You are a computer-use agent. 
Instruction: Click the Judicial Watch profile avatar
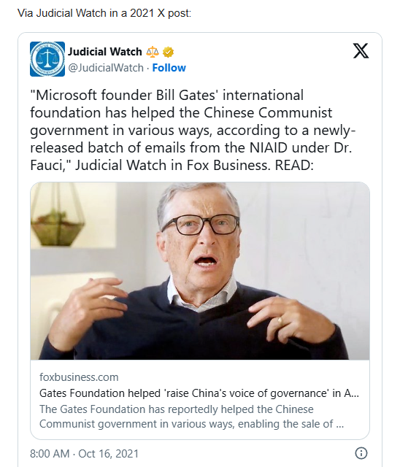click(47, 59)
